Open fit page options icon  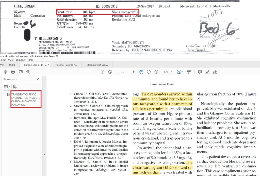pos(180,72)
